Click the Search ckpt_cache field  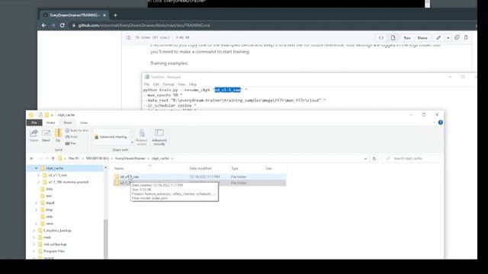[x=412, y=158]
